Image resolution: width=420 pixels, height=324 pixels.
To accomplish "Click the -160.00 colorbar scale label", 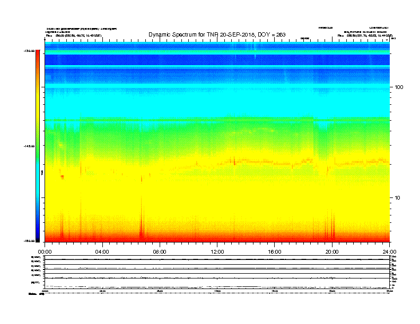I will (29, 241).
